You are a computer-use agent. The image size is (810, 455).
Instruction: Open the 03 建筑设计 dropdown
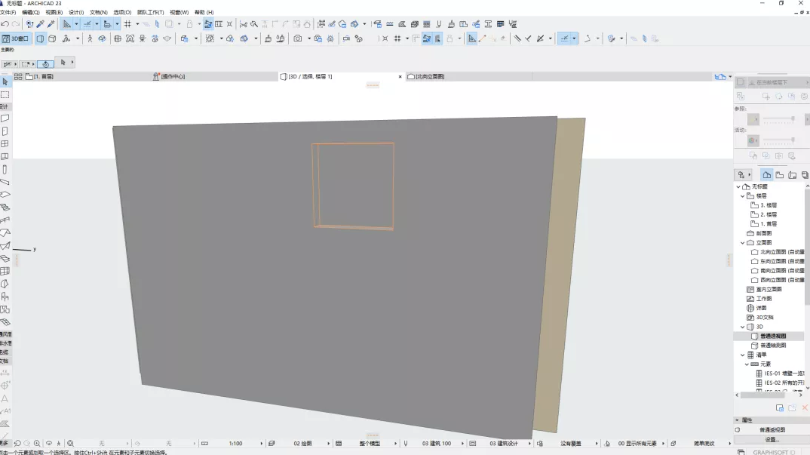(x=504, y=444)
